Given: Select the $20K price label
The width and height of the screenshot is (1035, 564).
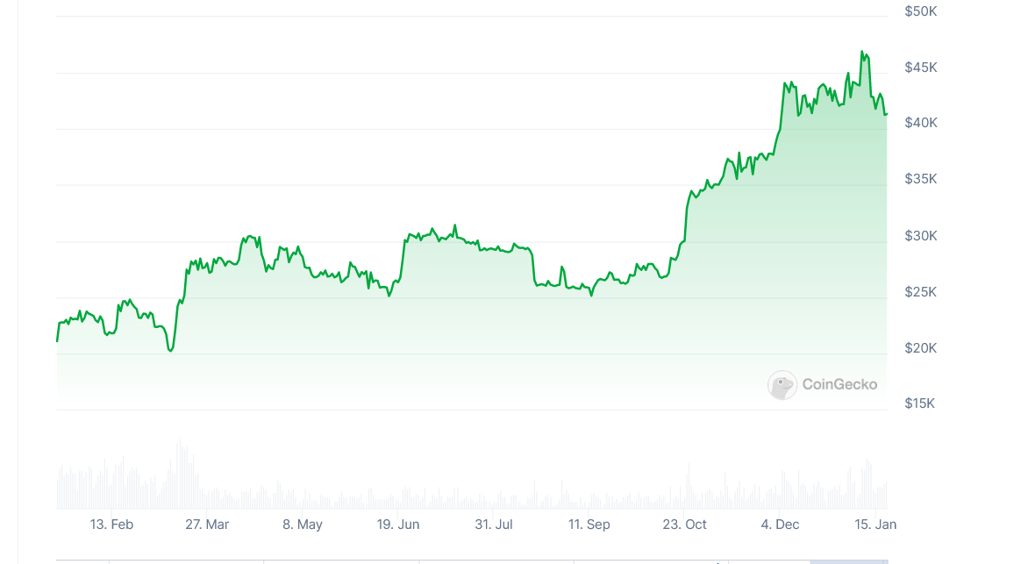Looking at the screenshot, I should [x=921, y=348].
